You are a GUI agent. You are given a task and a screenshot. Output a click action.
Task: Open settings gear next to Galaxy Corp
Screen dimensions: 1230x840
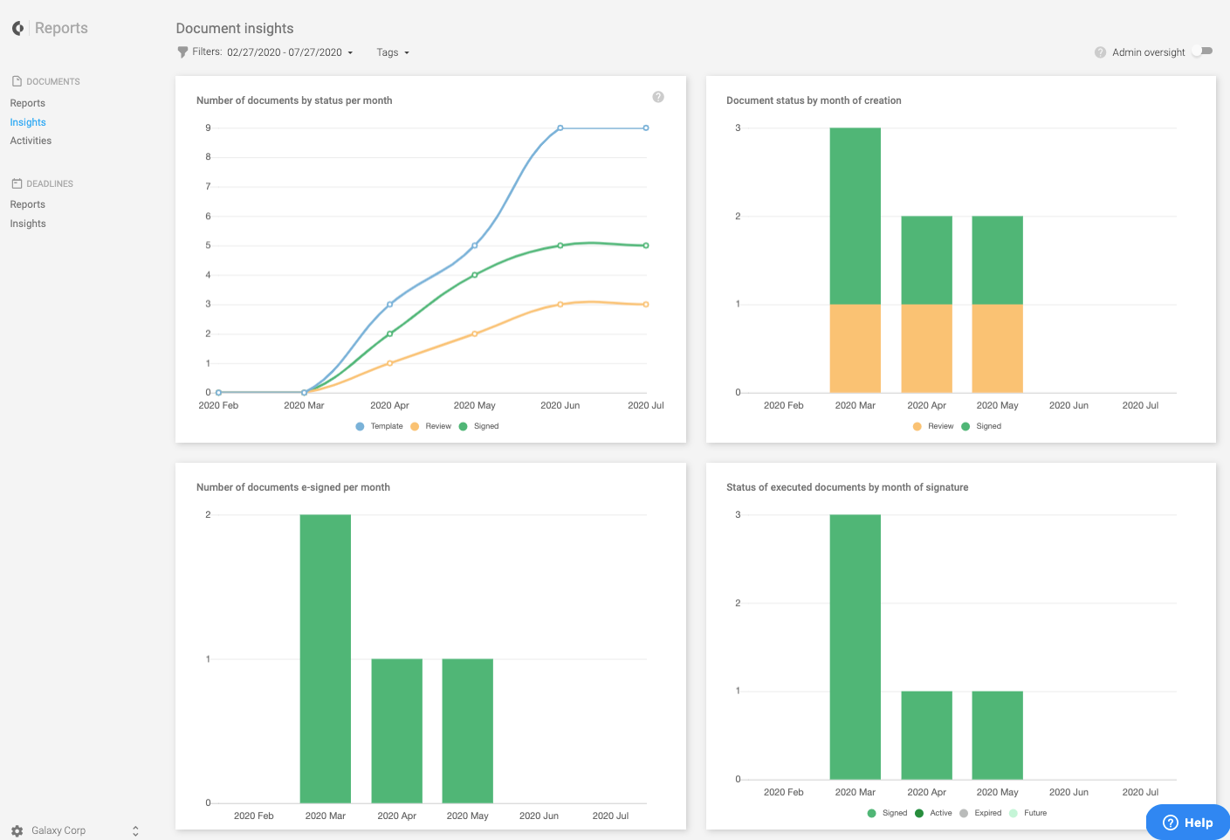17,831
